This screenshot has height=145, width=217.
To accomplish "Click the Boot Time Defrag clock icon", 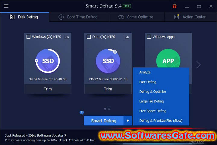I will pyautogui.click(x=61, y=17).
